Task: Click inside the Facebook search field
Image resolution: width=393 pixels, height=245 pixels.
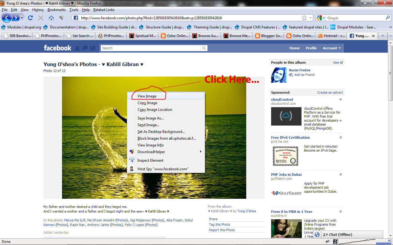Action: click(147, 48)
